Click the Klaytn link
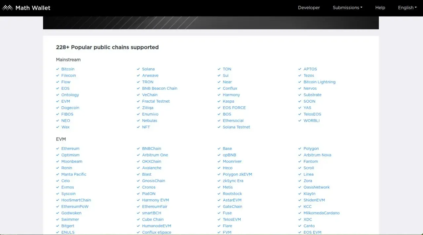Viewport: 423px width, 235px height. [x=309, y=194]
